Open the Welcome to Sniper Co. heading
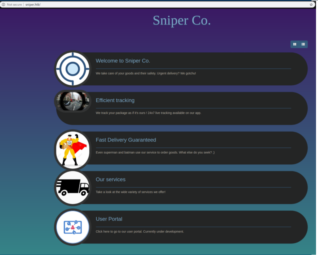 pos(123,61)
